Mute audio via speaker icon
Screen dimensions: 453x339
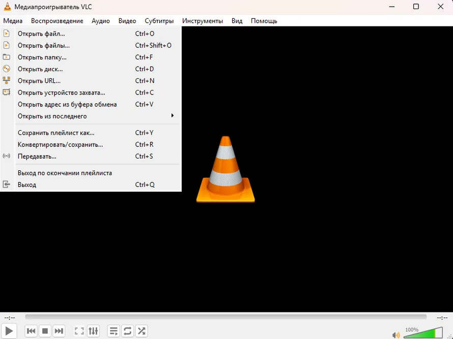point(396,334)
